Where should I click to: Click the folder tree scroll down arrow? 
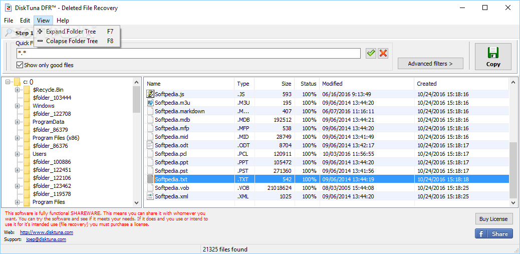click(x=136, y=202)
